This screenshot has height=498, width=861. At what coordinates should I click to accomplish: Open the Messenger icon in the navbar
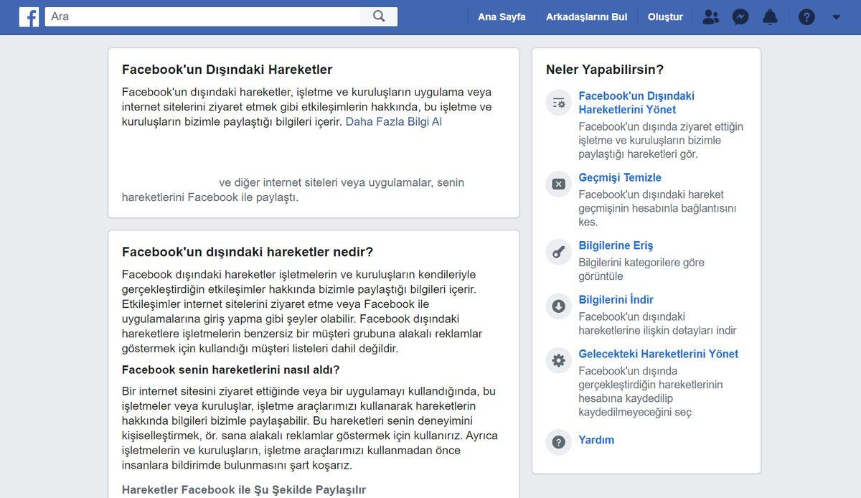point(740,17)
